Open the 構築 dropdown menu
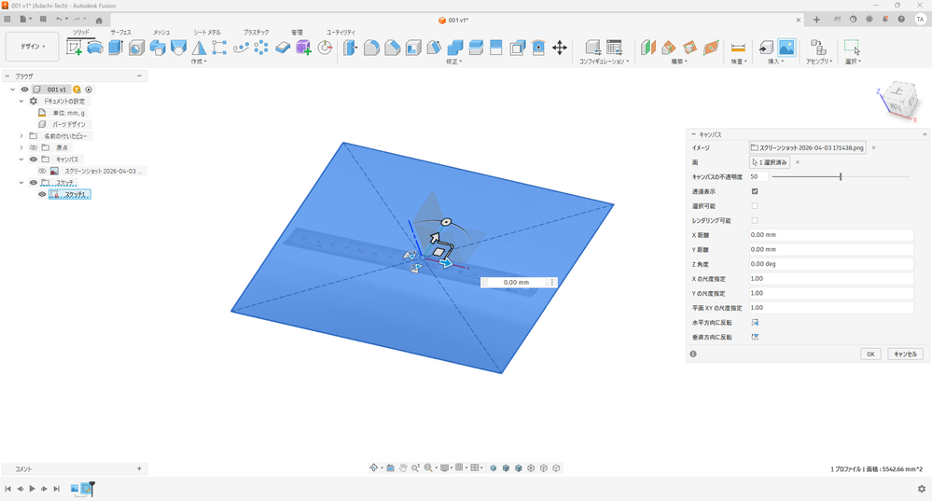The width and height of the screenshot is (932, 501). click(x=679, y=62)
